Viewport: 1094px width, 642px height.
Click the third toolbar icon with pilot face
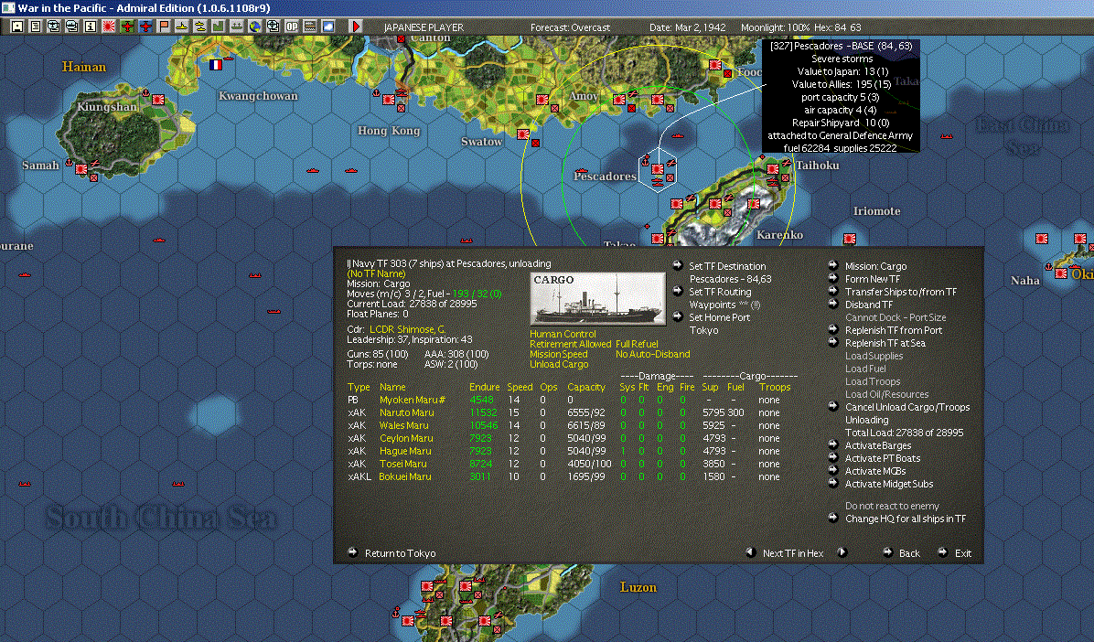[x=54, y=27]
